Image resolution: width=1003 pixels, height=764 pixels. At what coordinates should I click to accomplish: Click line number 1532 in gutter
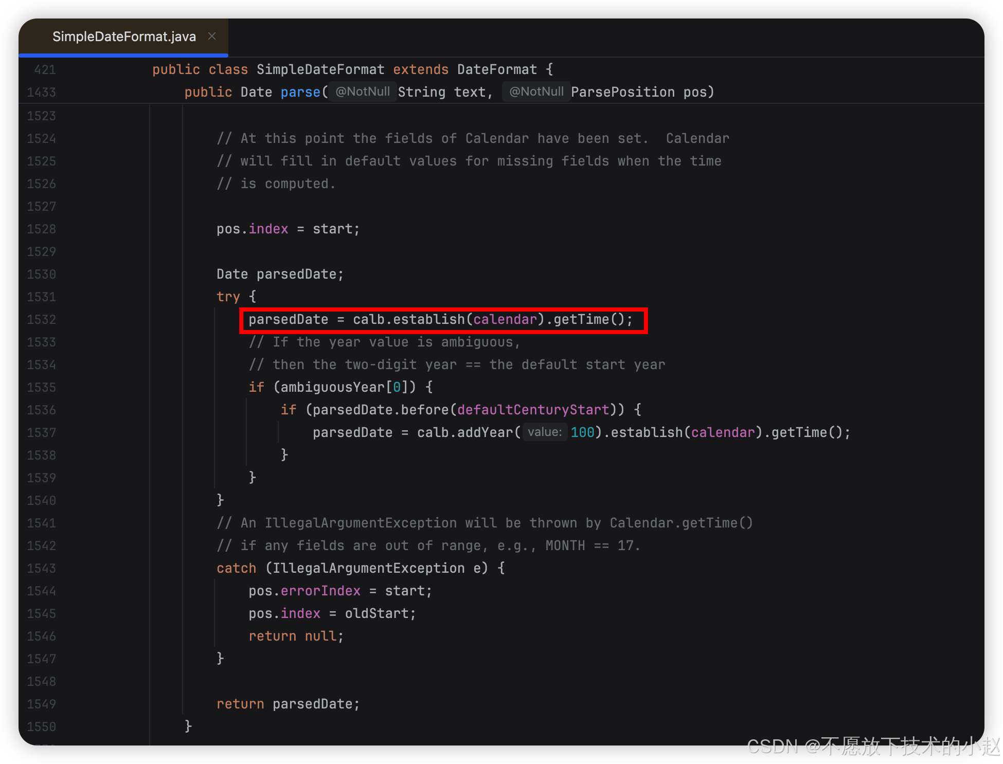(x=41, y=319)
